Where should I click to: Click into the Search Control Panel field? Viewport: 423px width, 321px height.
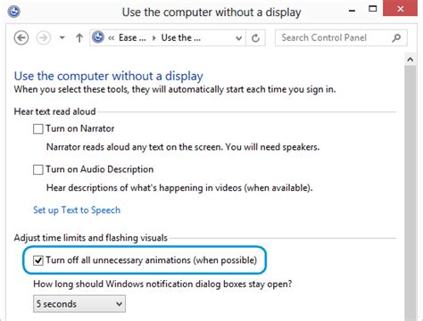tap(335, 37)
